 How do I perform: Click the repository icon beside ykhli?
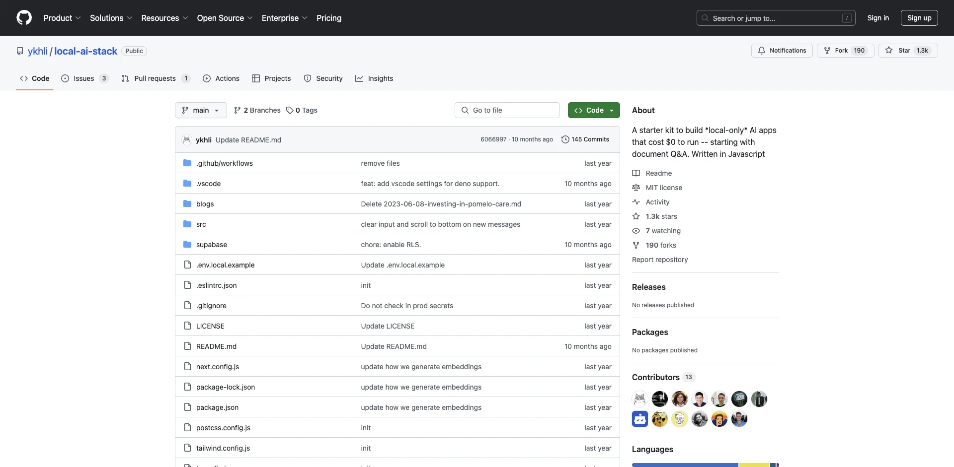(20, 51)
